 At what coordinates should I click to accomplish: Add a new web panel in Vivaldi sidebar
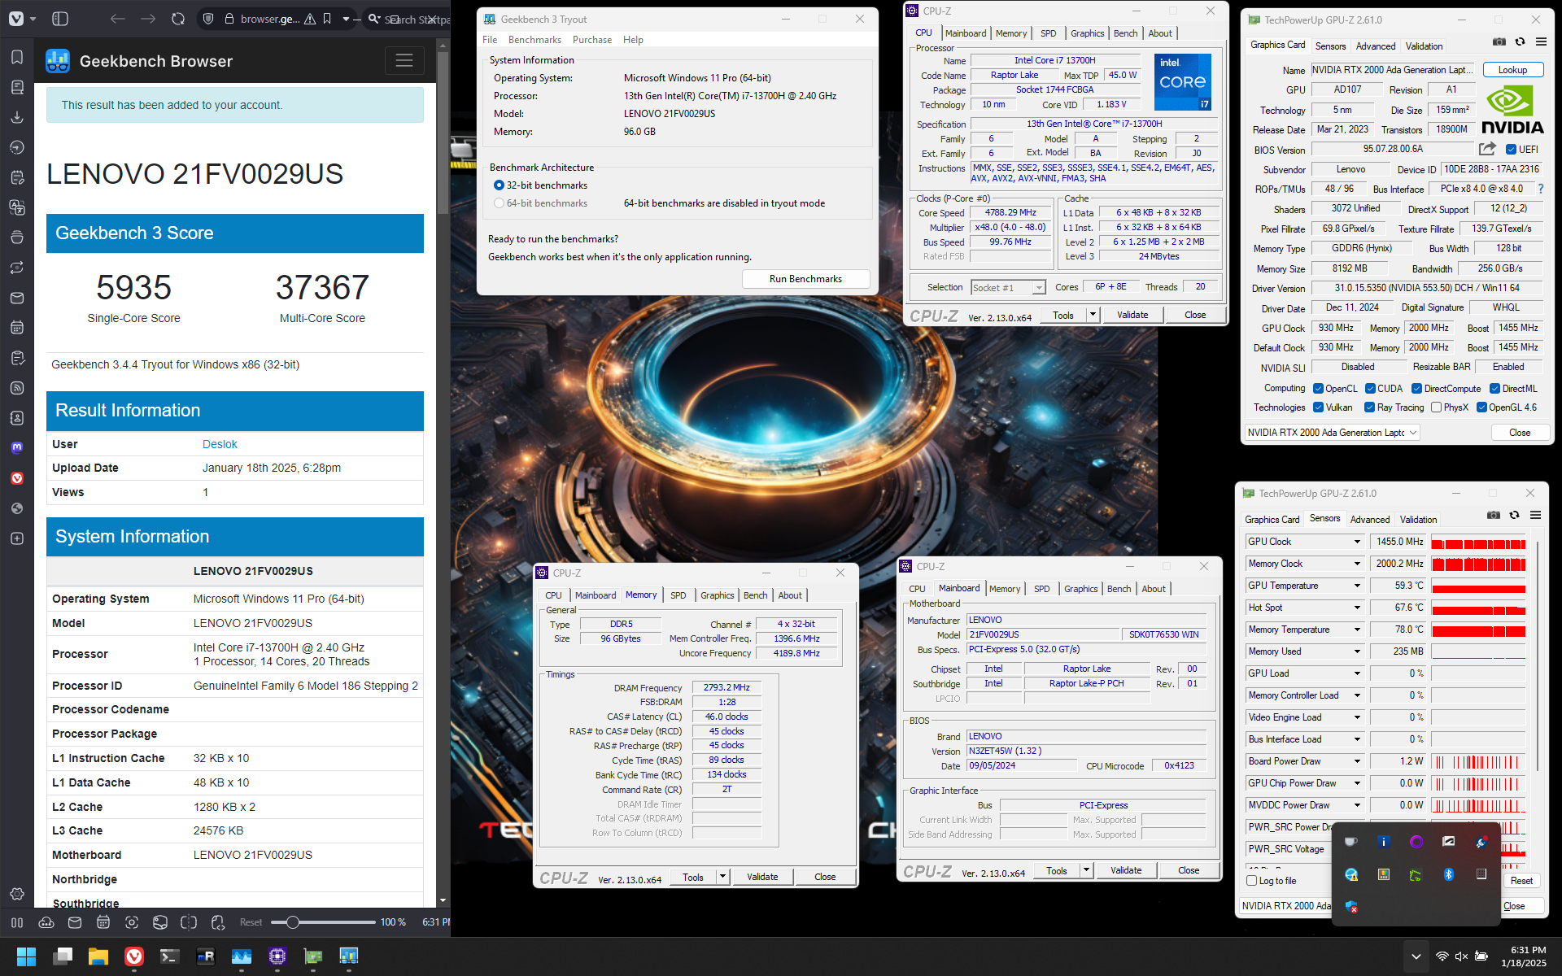pos(17,538)
